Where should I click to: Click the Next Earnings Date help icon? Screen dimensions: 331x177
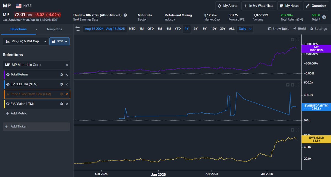tap(125, 15)
